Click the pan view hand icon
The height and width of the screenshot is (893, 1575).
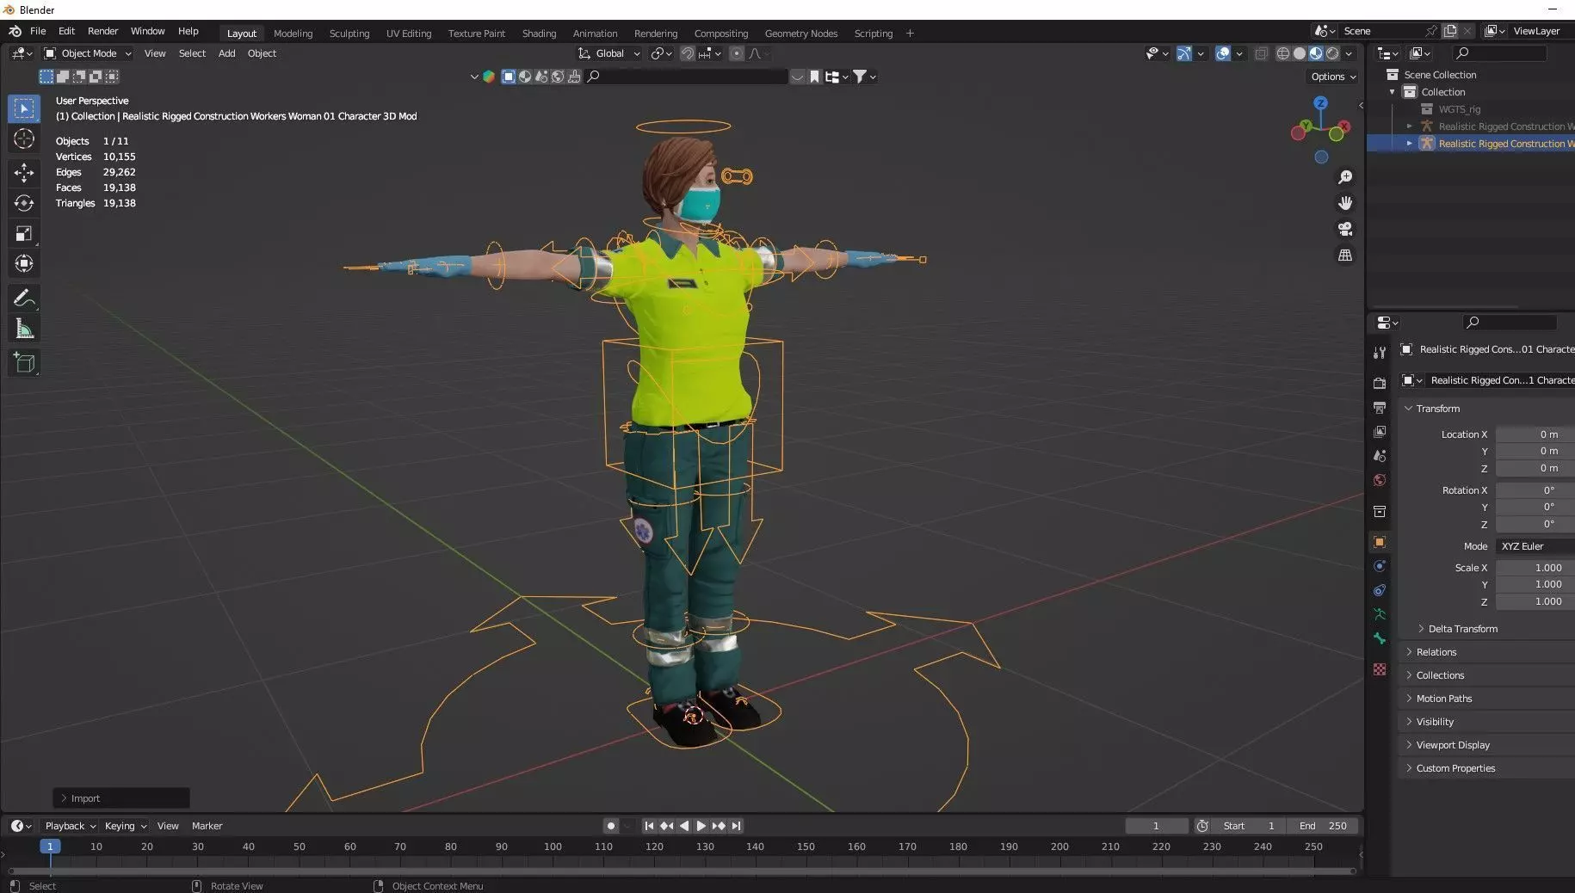[x=1344, y=203]
